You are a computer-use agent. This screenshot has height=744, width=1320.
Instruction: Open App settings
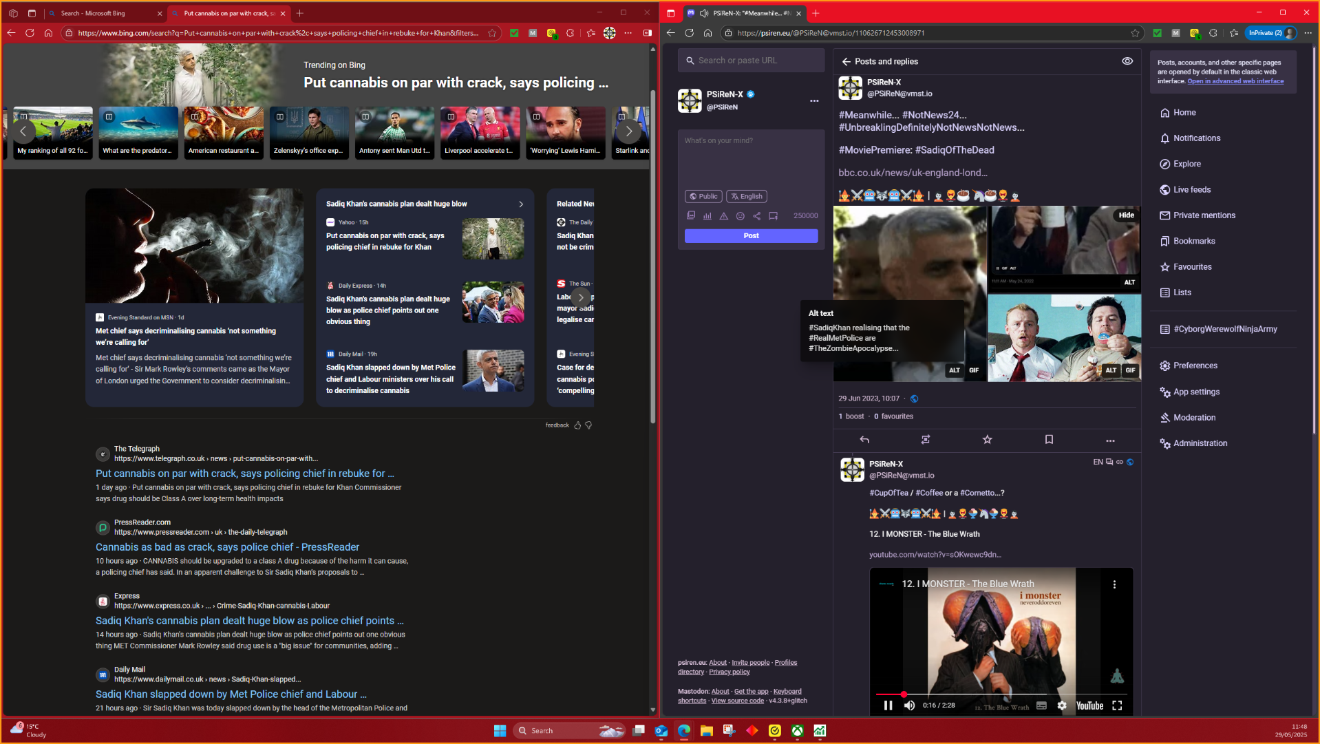tap(1189, 392)
